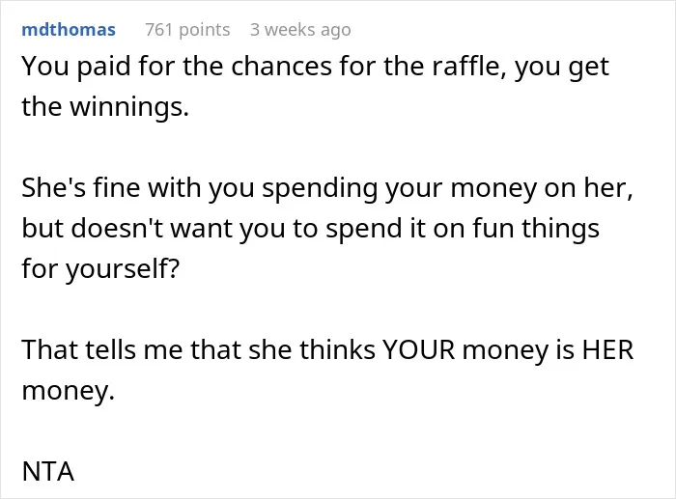Click the 761 points score label
Image resolution: width=676 pixels, height=499 pixels.
pos(187,30)
